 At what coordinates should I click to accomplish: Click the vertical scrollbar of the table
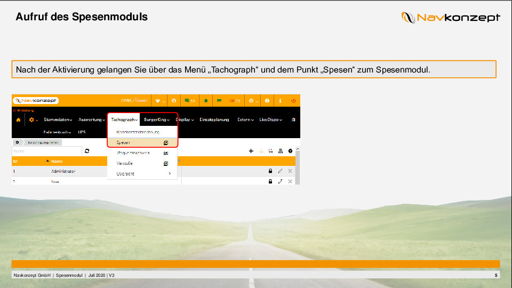[298, 166]
